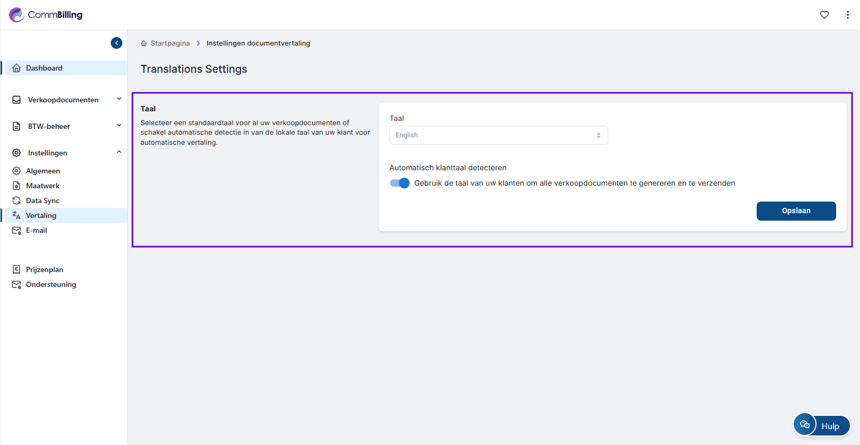Open Maatwerk settings page

(42, 186)
